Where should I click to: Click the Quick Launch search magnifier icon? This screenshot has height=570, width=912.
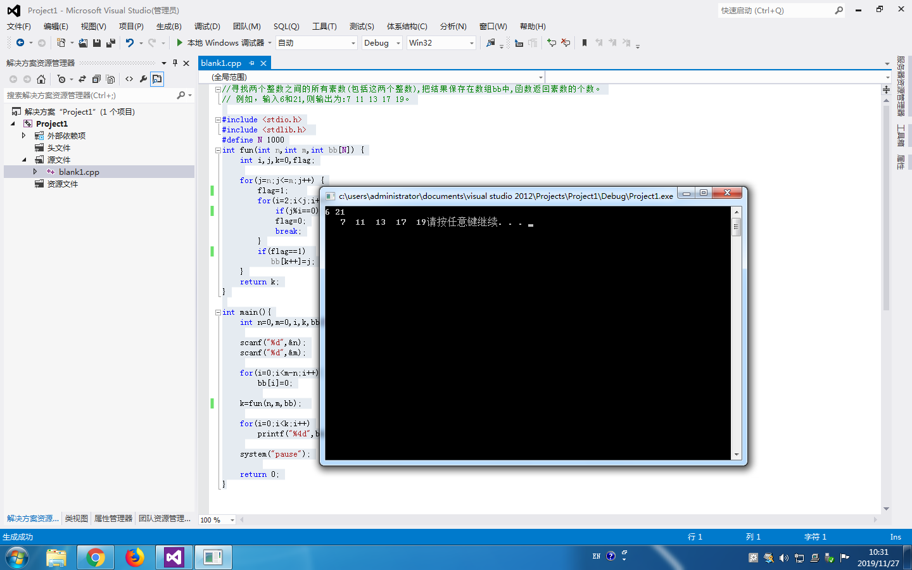coord(839,10)
